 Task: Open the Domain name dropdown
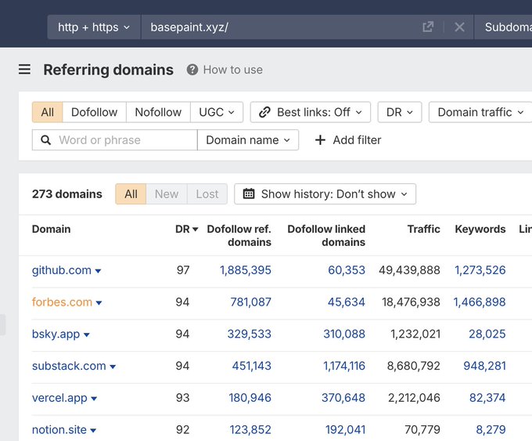pos(248,140)
